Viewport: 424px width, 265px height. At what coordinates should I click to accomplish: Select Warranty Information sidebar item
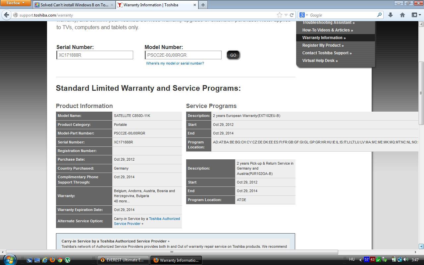point(335,38)
